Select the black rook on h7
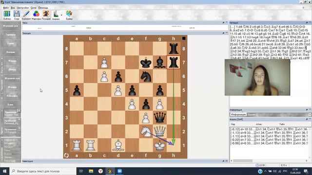Image resolution: width=312 pixels, height=175 pixels. tap(174, 62)
